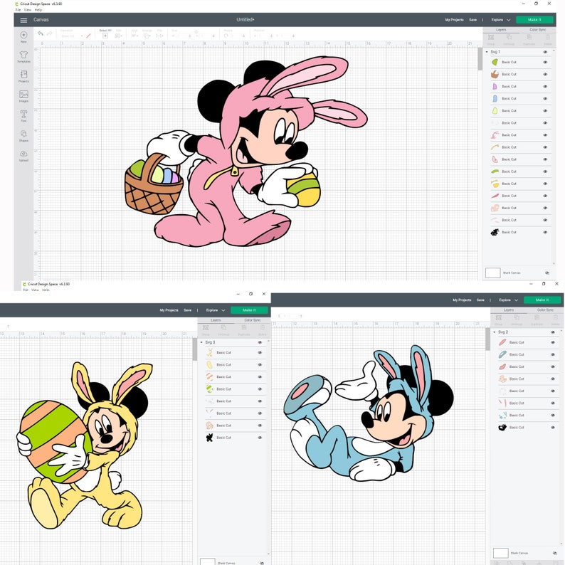Hide the black outline layer in Svg 2
This screenshot has width=565, height=565.
(x=553, y=428)
